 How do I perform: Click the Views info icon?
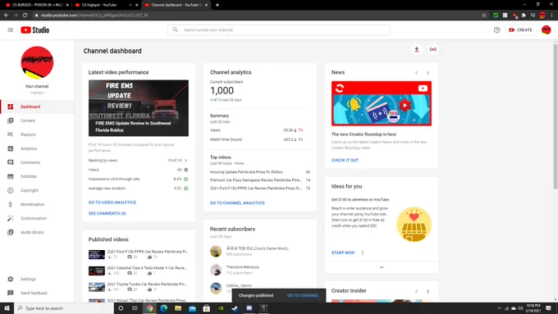[x=185, y=170]
